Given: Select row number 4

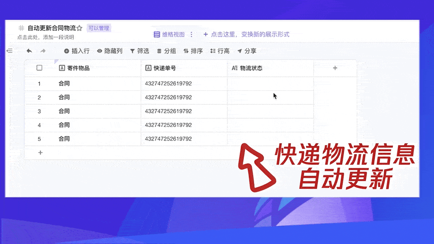Looking at the screenshot, I should pos(39,125).
